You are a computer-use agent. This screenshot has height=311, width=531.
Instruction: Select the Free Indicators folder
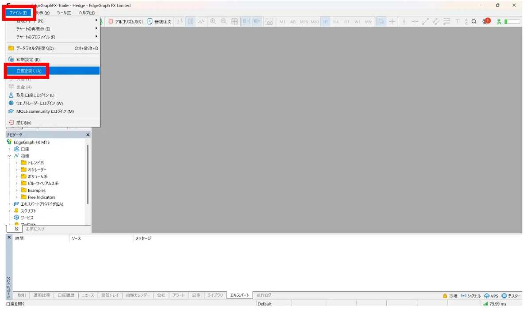click(x=38, y=197)
